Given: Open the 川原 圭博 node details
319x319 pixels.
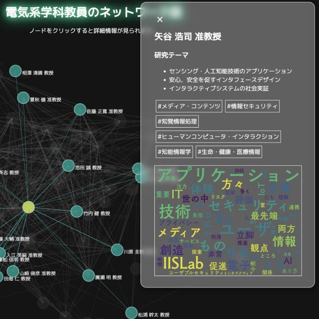Looking at the screenshot, I should (117, 250).
